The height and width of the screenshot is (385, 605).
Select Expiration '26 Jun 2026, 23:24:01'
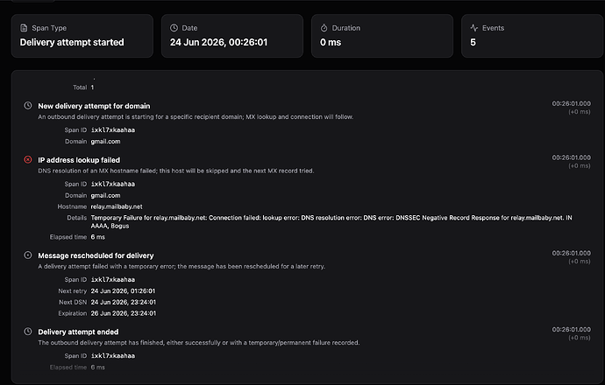click(124, 313)
